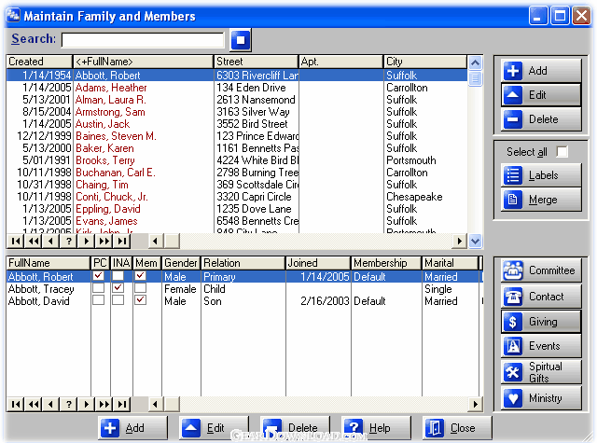Go forward a page in family list
The height and width of the screenshot is (443, 597).
click(104, 241)
